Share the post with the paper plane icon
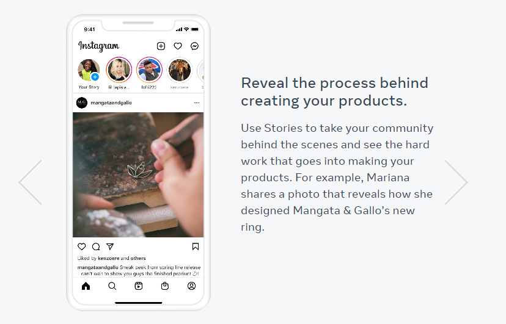Screen dimensions: 506x324 [110, 247]
